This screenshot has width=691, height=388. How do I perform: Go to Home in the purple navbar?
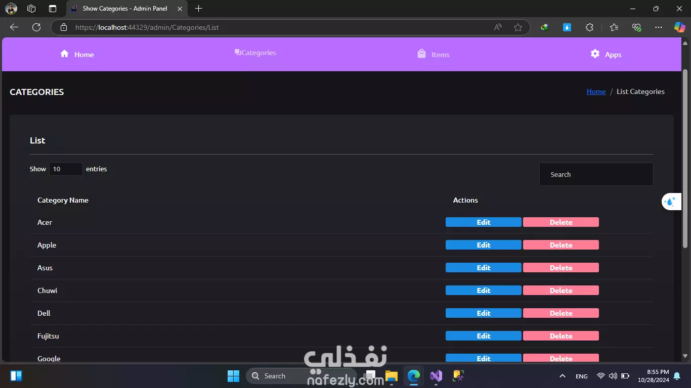pyautogui.click(x=77, y=55)
